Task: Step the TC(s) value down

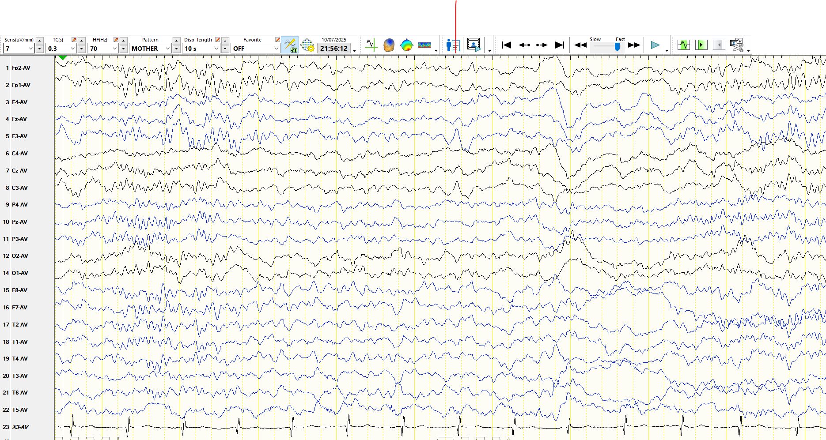Action: click(81, 49)
